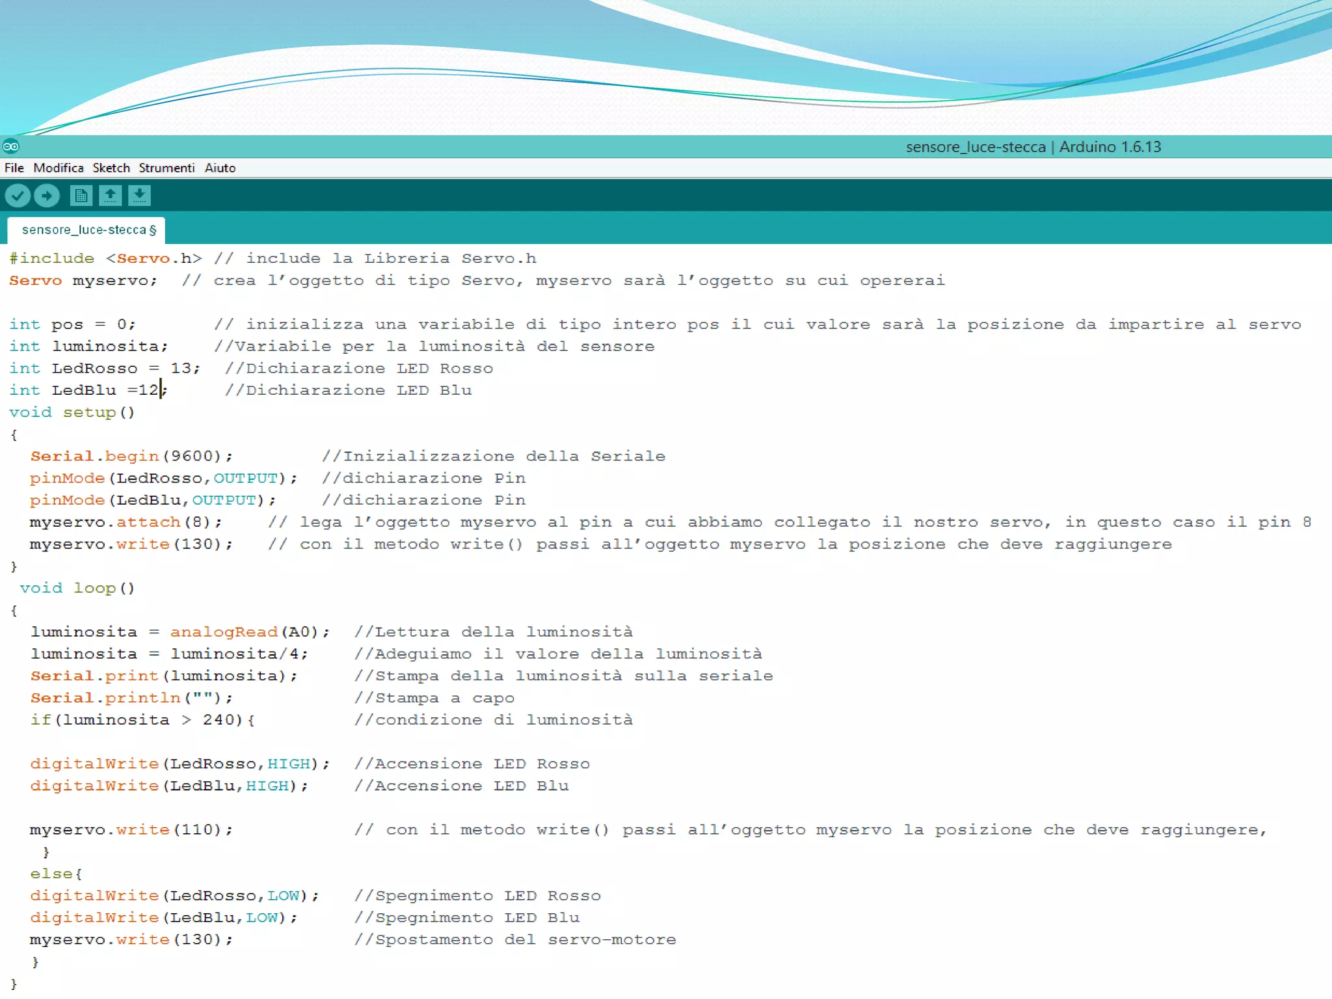Viewport: 1332px width, 999px height.
Task: Click the Upload arrow toolbar icon
Action: tap(47, 195)
